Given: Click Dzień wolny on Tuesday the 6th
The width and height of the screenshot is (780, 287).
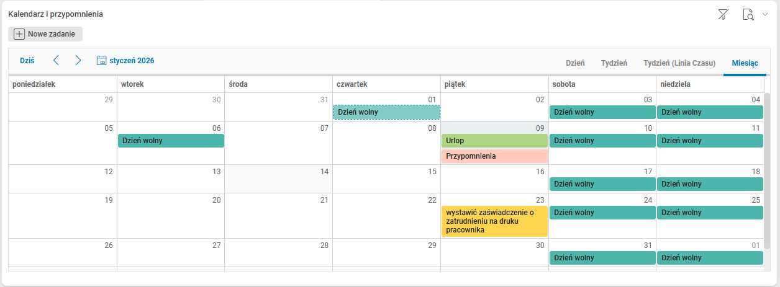Looking at the screenshot, I should (x=171, y=141).
